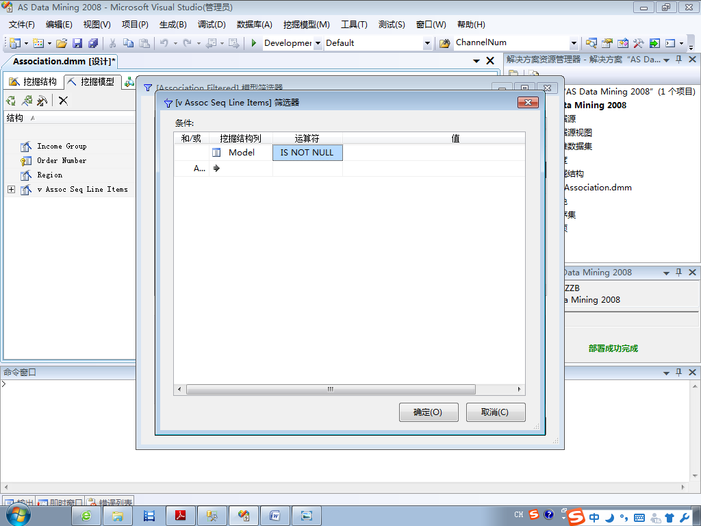Click the Save All toolbar icon
Viewport: 701px width, 526px height.
click(x=93, y=43)
